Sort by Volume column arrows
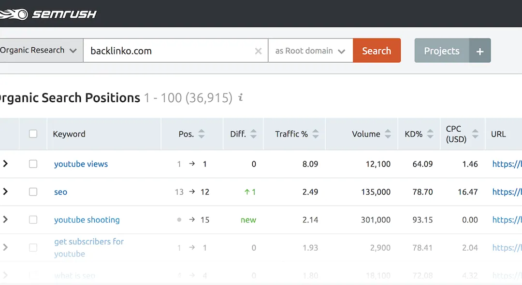The height and width of the screenshot is (285, 522). (x=388, y=134)
